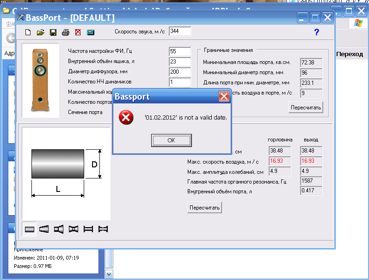The width and height of the screenshot is (369, 280).
Task: Click выход amplitude value 4.9
Action: pyautogui.click(x=311, y=171)
